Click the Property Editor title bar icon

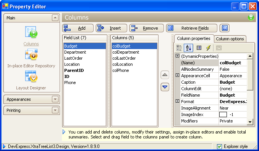[5, 6]
